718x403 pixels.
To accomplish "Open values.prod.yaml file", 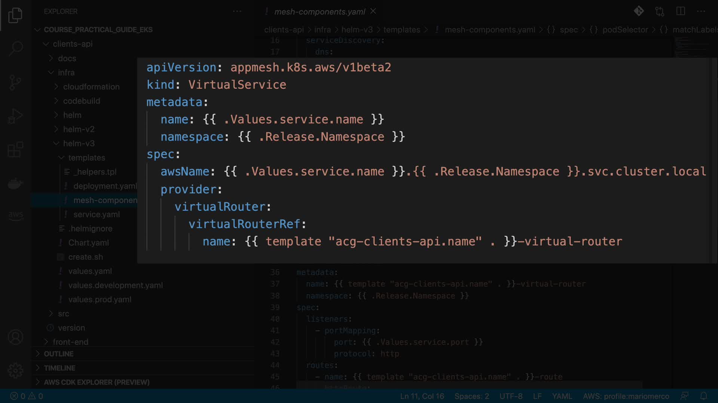I will coord(99,299).
